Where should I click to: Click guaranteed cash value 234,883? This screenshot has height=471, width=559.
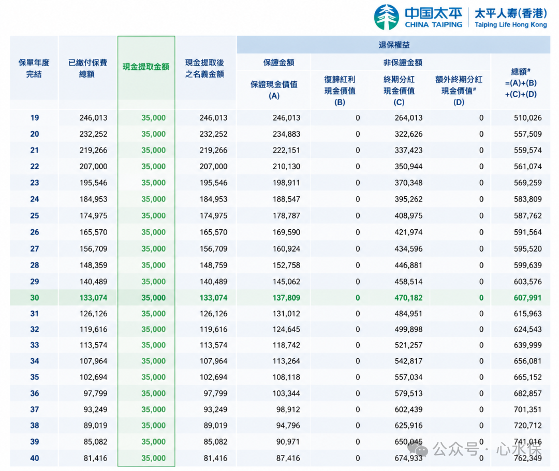286,134
